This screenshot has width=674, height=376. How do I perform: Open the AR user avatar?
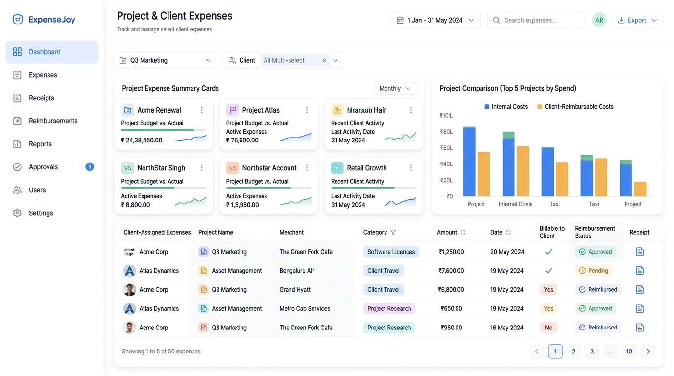[x=599, y=20]
